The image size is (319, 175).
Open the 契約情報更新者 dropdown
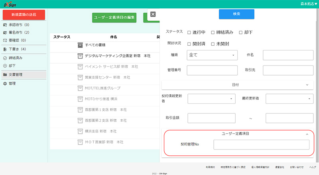pos(211,99)
